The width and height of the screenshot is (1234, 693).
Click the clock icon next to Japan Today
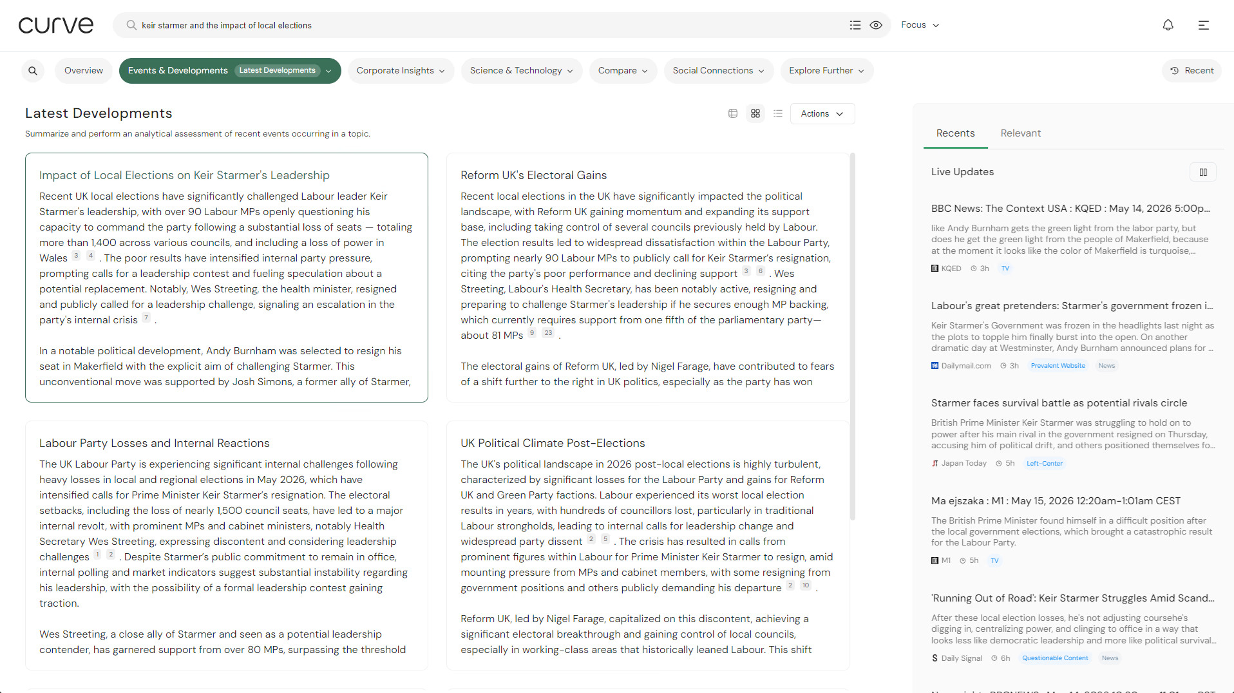(x=999, y=463)
